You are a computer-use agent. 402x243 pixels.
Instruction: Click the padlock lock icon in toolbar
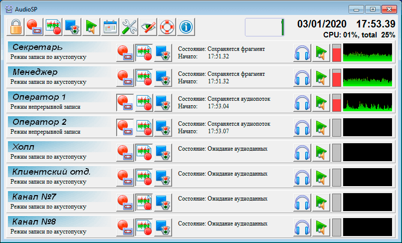(x=15, y=26)
